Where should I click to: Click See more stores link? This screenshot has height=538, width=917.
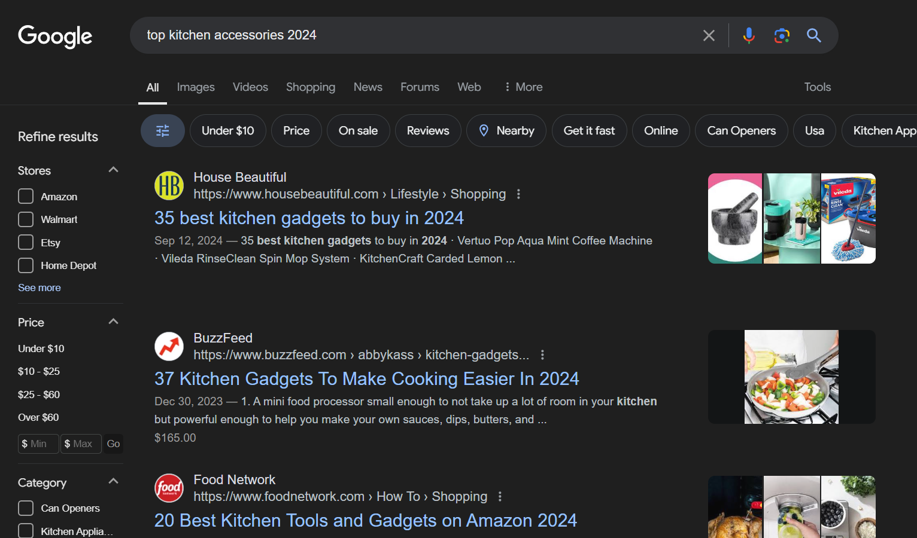coord(40,288)
